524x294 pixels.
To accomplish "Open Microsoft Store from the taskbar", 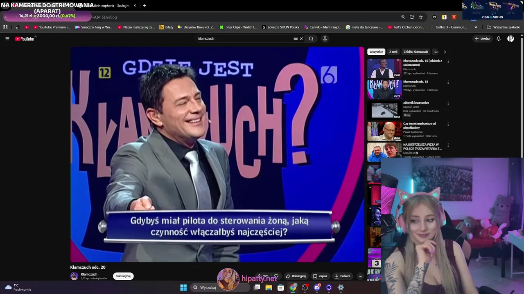I will (x=281, y=287).
